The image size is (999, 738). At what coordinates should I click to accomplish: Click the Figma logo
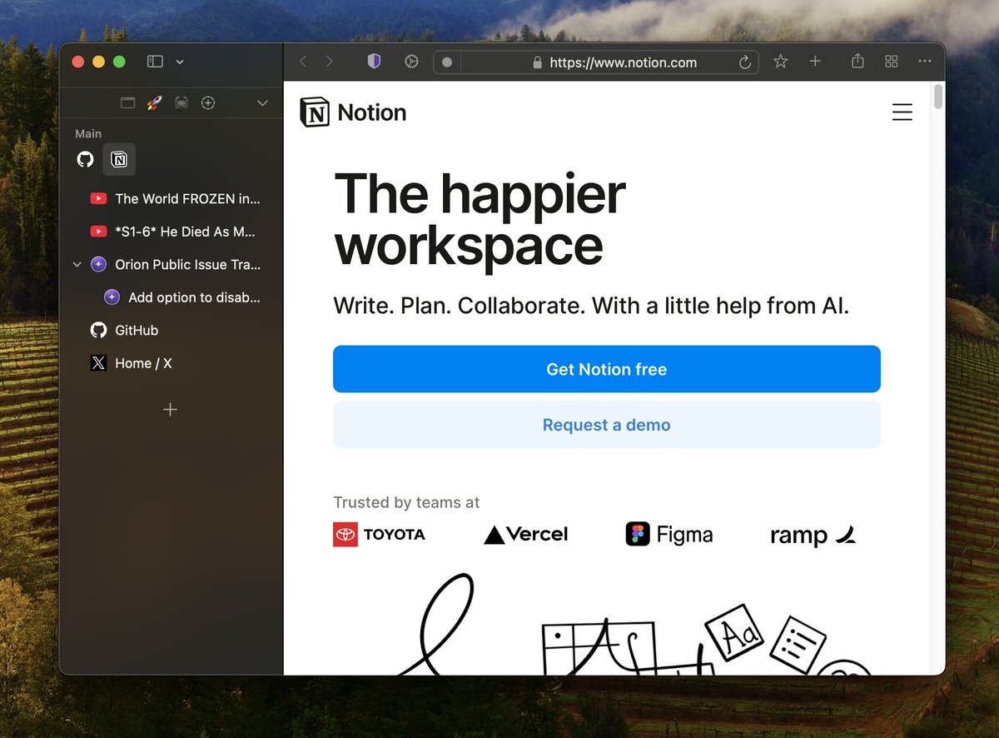(x=669, y=534)
